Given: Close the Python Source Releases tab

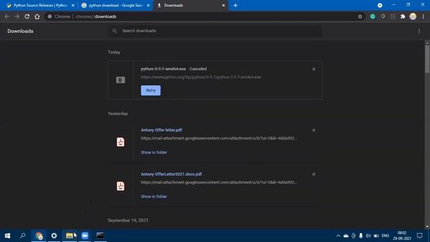Looking at the screenshot, I should (x=73, y=5).
